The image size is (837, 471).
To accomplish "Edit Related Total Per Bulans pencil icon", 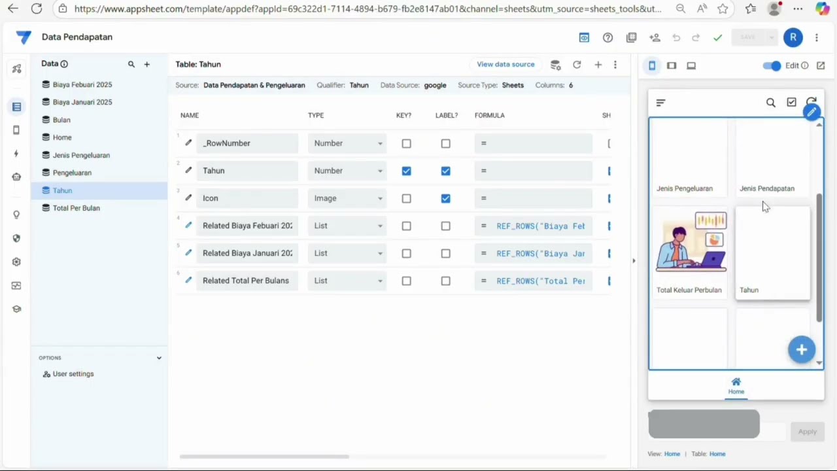I will click(188, 280).
